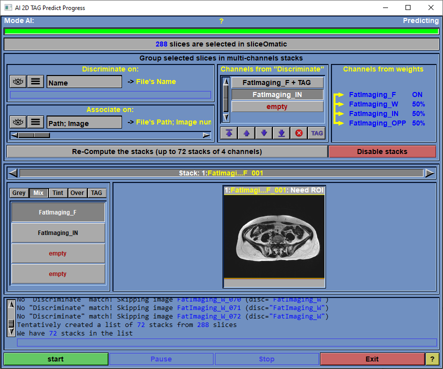Viewport: 443px width, 369px height.
Task: Select the Mix display mode
Action: pyautogui.click(x=38, y=192)
